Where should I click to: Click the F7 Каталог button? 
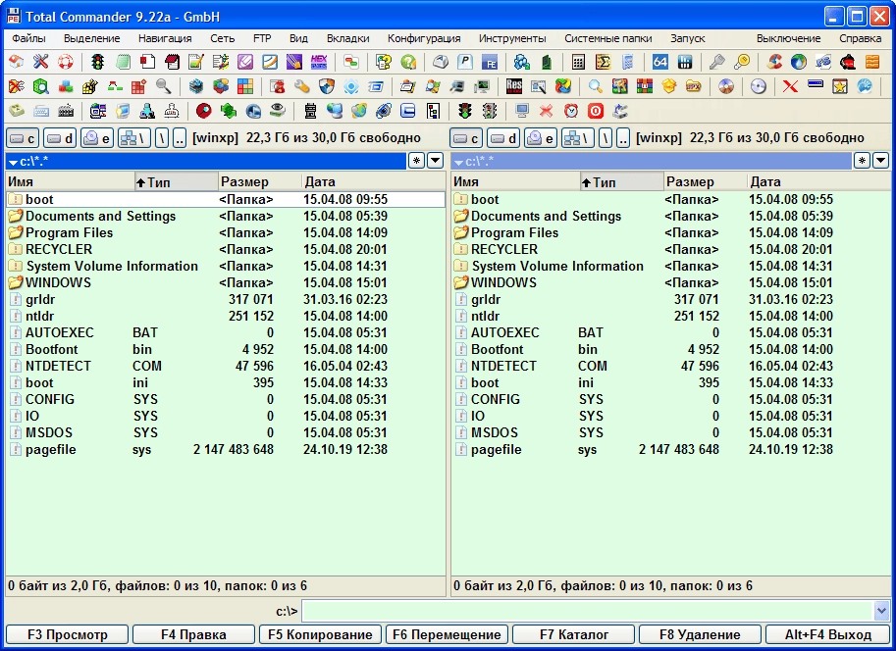click(x=574, y=634)
